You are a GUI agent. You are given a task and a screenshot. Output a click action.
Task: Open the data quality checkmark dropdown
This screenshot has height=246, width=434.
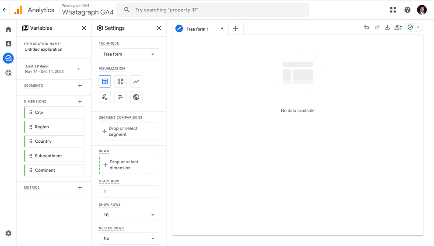pos(414,27)
